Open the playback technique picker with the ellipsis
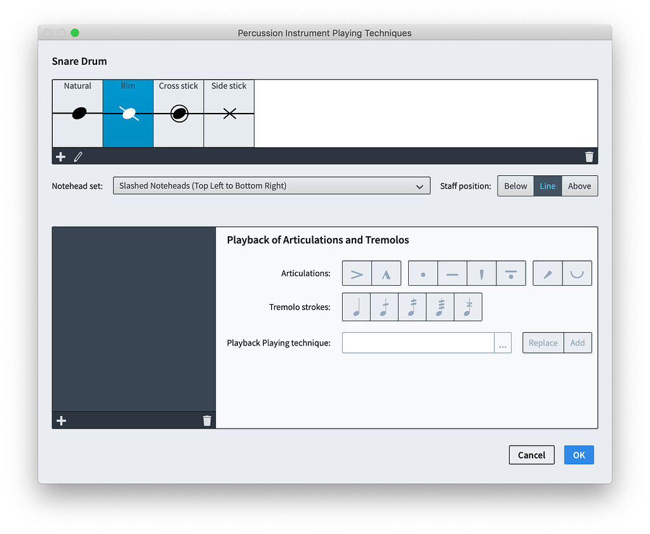This screenshot has width=650, height=534. click(x=503, y=342)
